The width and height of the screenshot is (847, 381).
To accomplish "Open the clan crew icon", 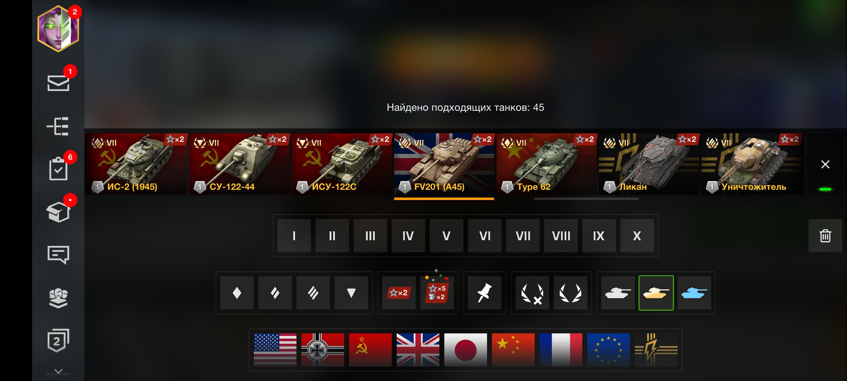I will (58, 298).
